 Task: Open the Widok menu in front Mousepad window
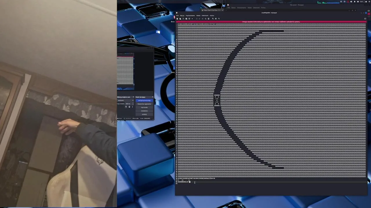[x=198, y=16]
